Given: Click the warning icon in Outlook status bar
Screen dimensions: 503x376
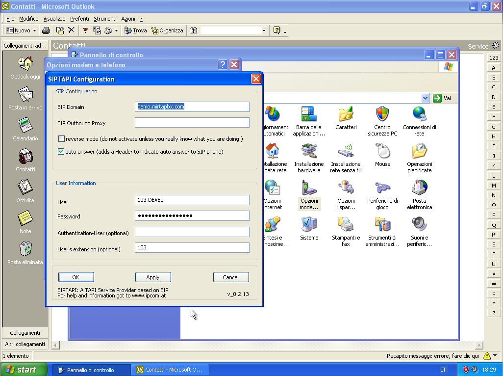Looking at the screenshot, I should pyautogui.click(x=487, y=356).
